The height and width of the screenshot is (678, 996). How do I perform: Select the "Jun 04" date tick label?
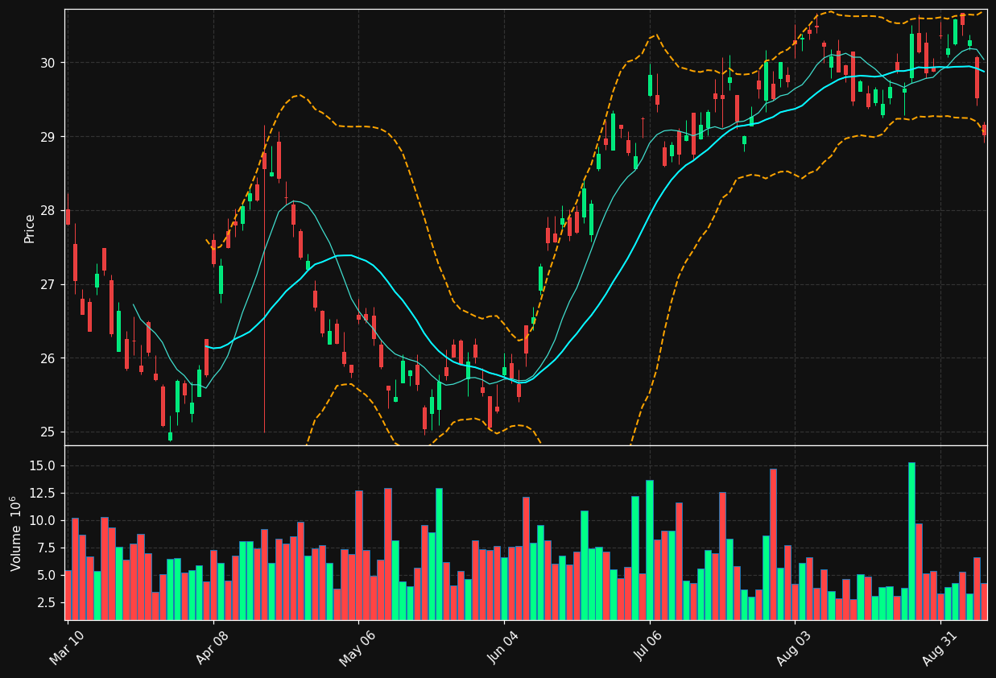point(504,649)
